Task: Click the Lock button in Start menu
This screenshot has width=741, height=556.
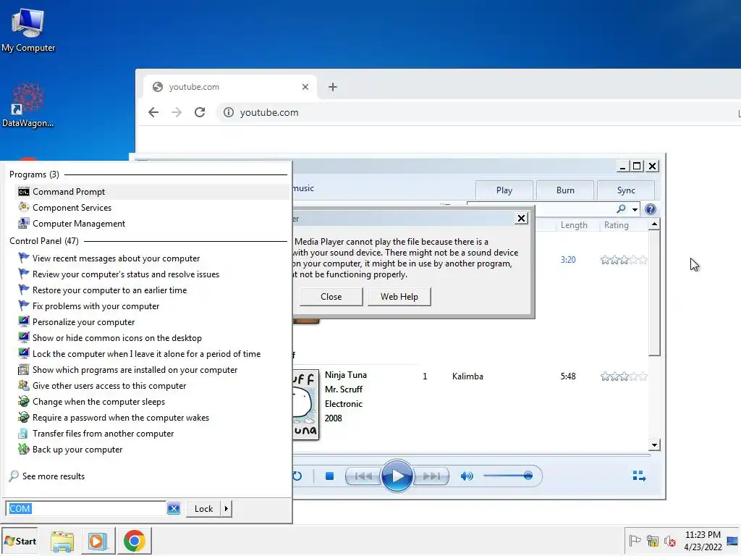Action: point(203,509)
